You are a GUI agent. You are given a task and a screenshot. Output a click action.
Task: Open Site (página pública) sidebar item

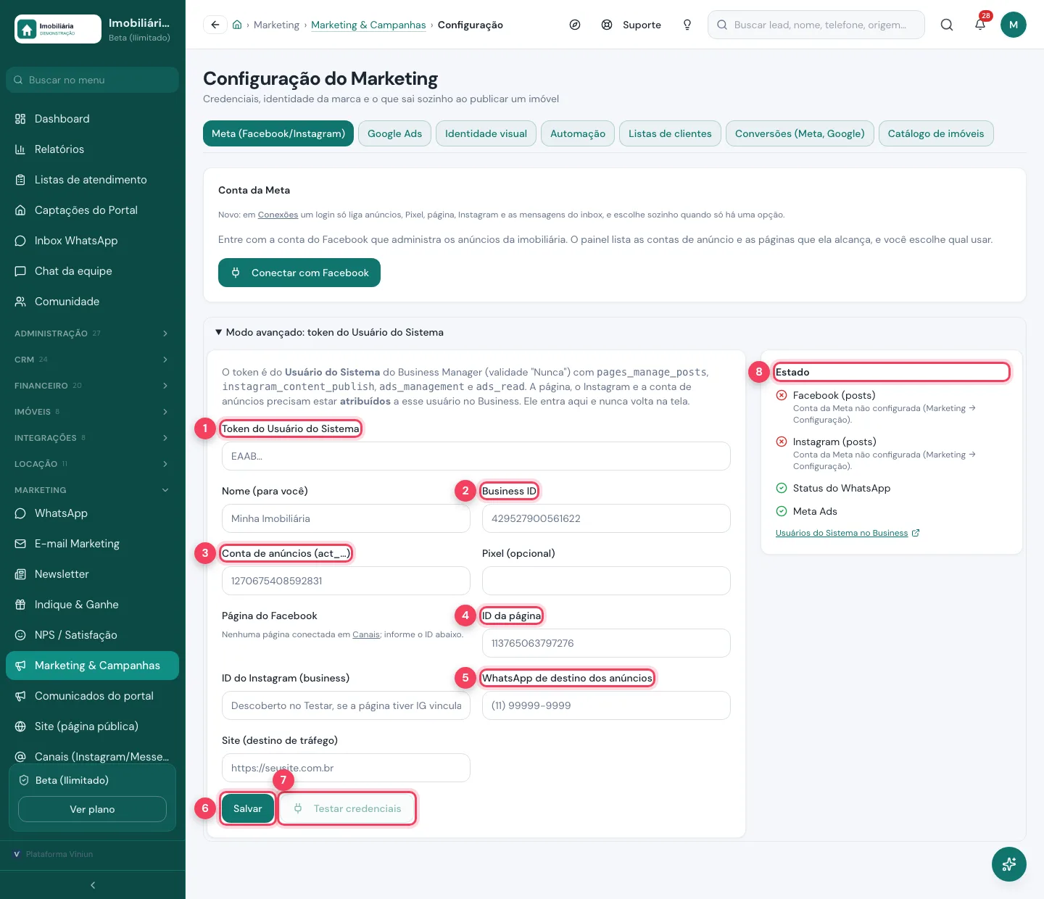click(92, 726)
